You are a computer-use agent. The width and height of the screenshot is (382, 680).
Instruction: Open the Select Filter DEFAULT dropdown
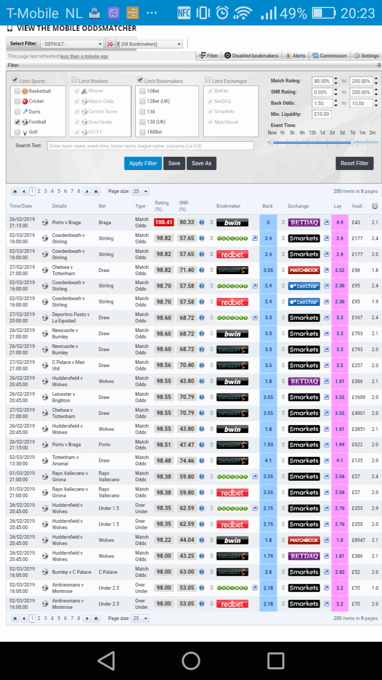(72, 44)
